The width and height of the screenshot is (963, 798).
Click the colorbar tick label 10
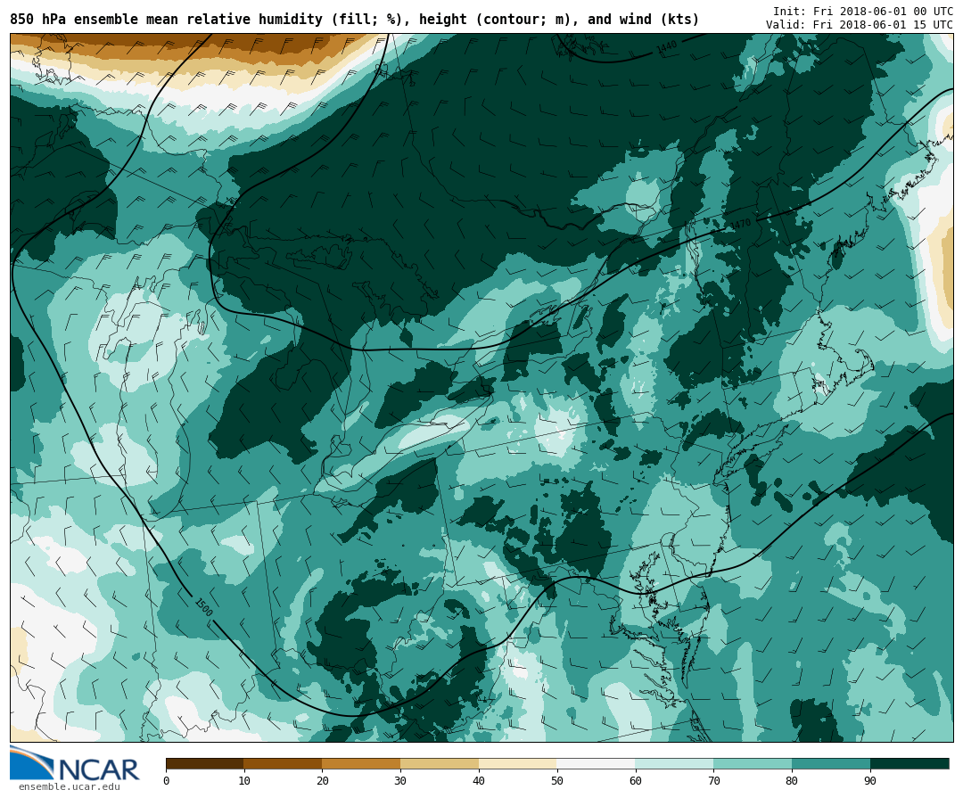tap(244, 781)
